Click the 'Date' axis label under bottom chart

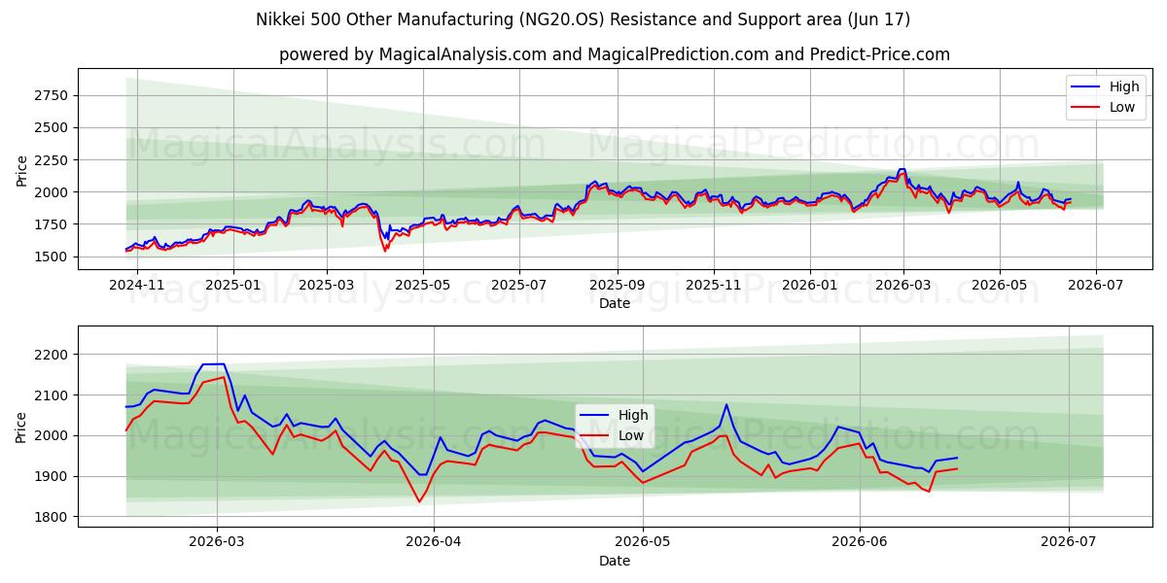point(615,561)
